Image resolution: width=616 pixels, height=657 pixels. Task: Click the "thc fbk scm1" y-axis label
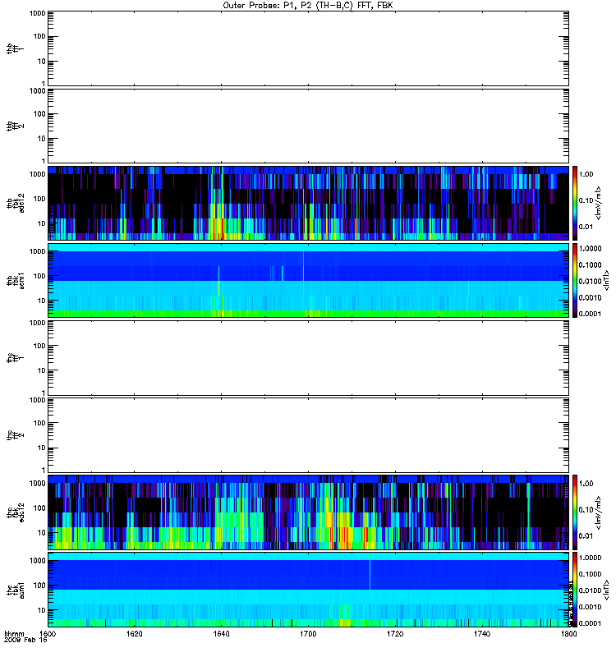pos(16,590)
